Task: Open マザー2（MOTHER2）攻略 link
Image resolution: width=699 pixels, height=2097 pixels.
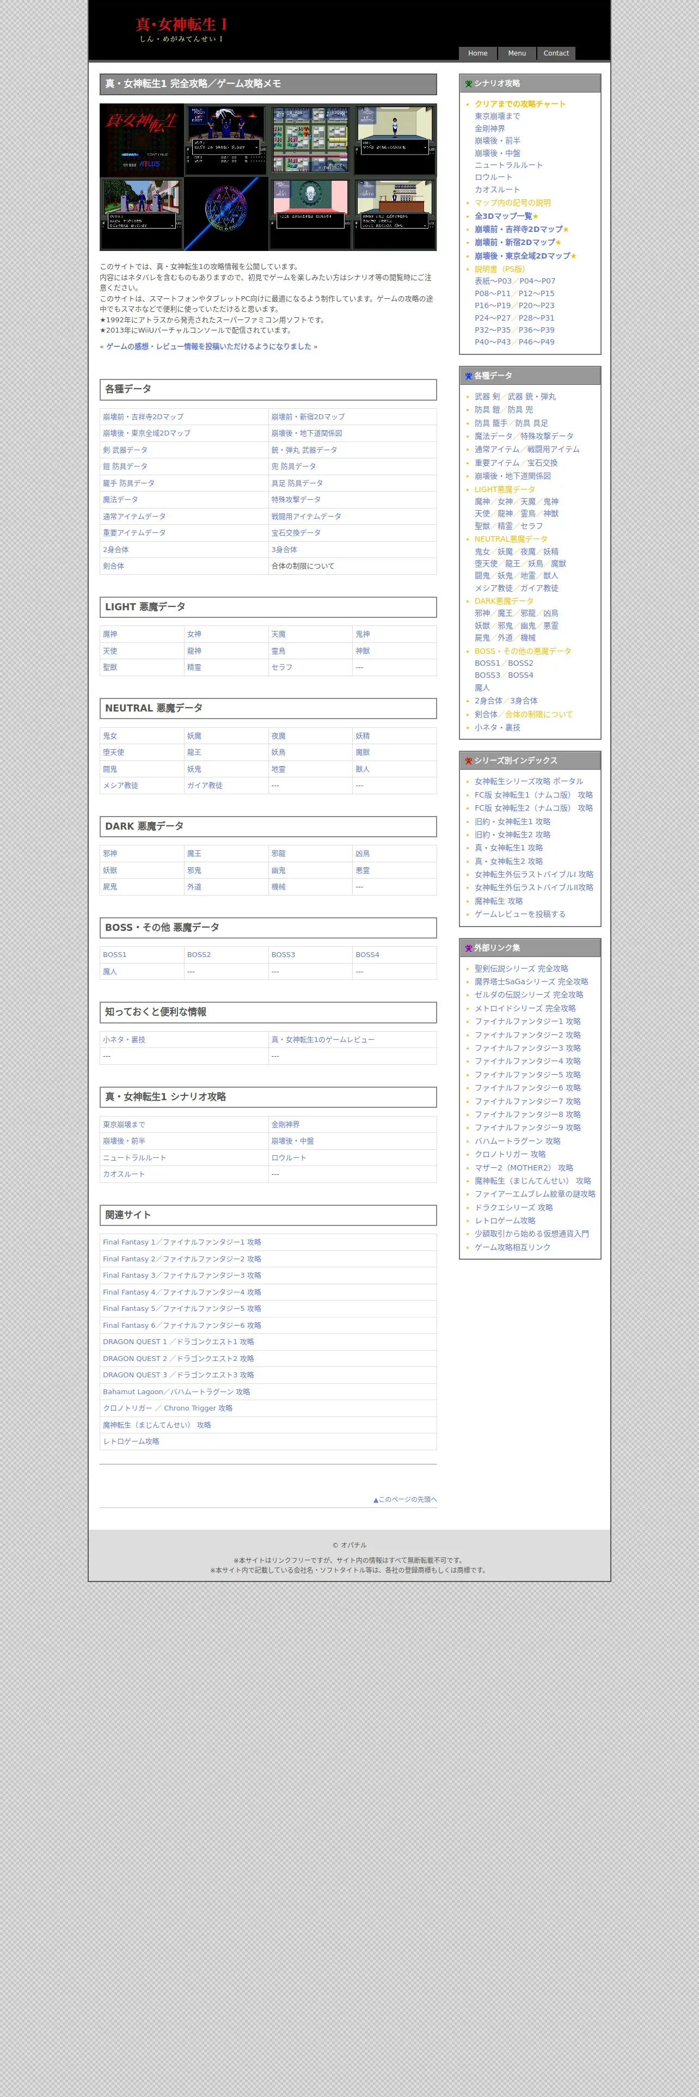Action: click(524, 1169)
